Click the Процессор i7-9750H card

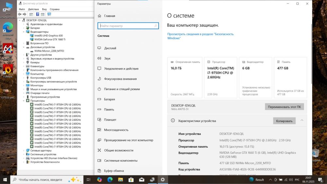point(221,77)
